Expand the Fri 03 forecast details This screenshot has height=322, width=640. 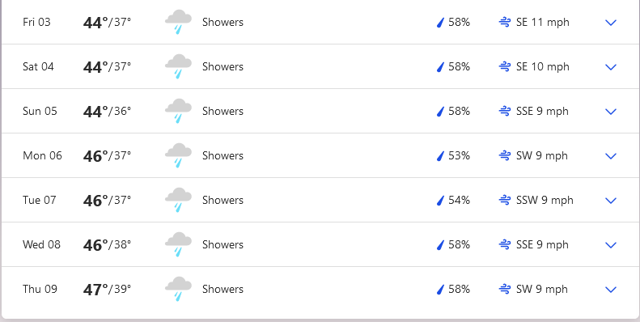click(611, 23)
